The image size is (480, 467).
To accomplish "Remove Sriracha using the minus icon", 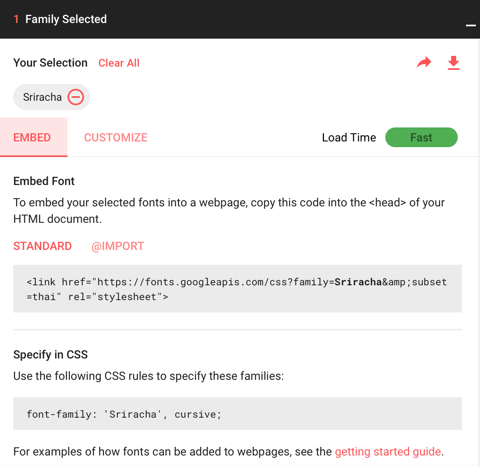I will click(76, 97).
